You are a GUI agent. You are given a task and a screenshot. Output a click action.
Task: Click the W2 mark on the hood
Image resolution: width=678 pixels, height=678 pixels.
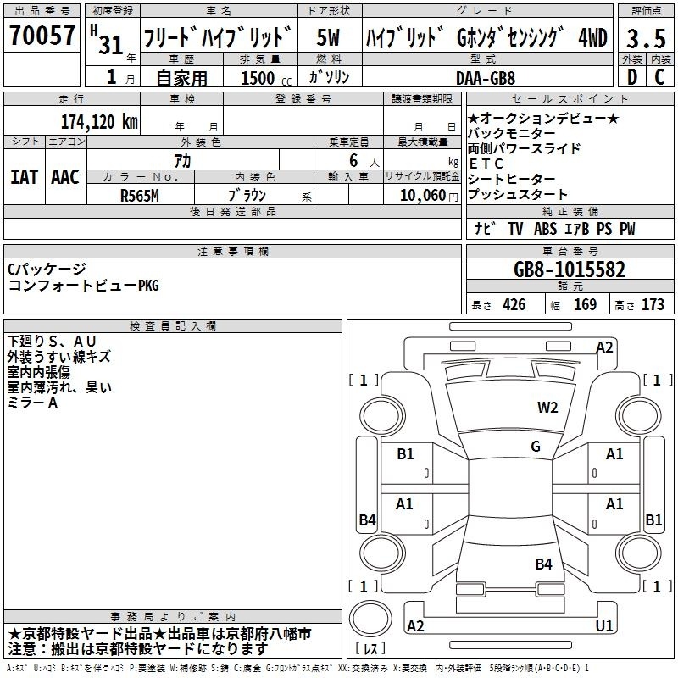point(548,408)
